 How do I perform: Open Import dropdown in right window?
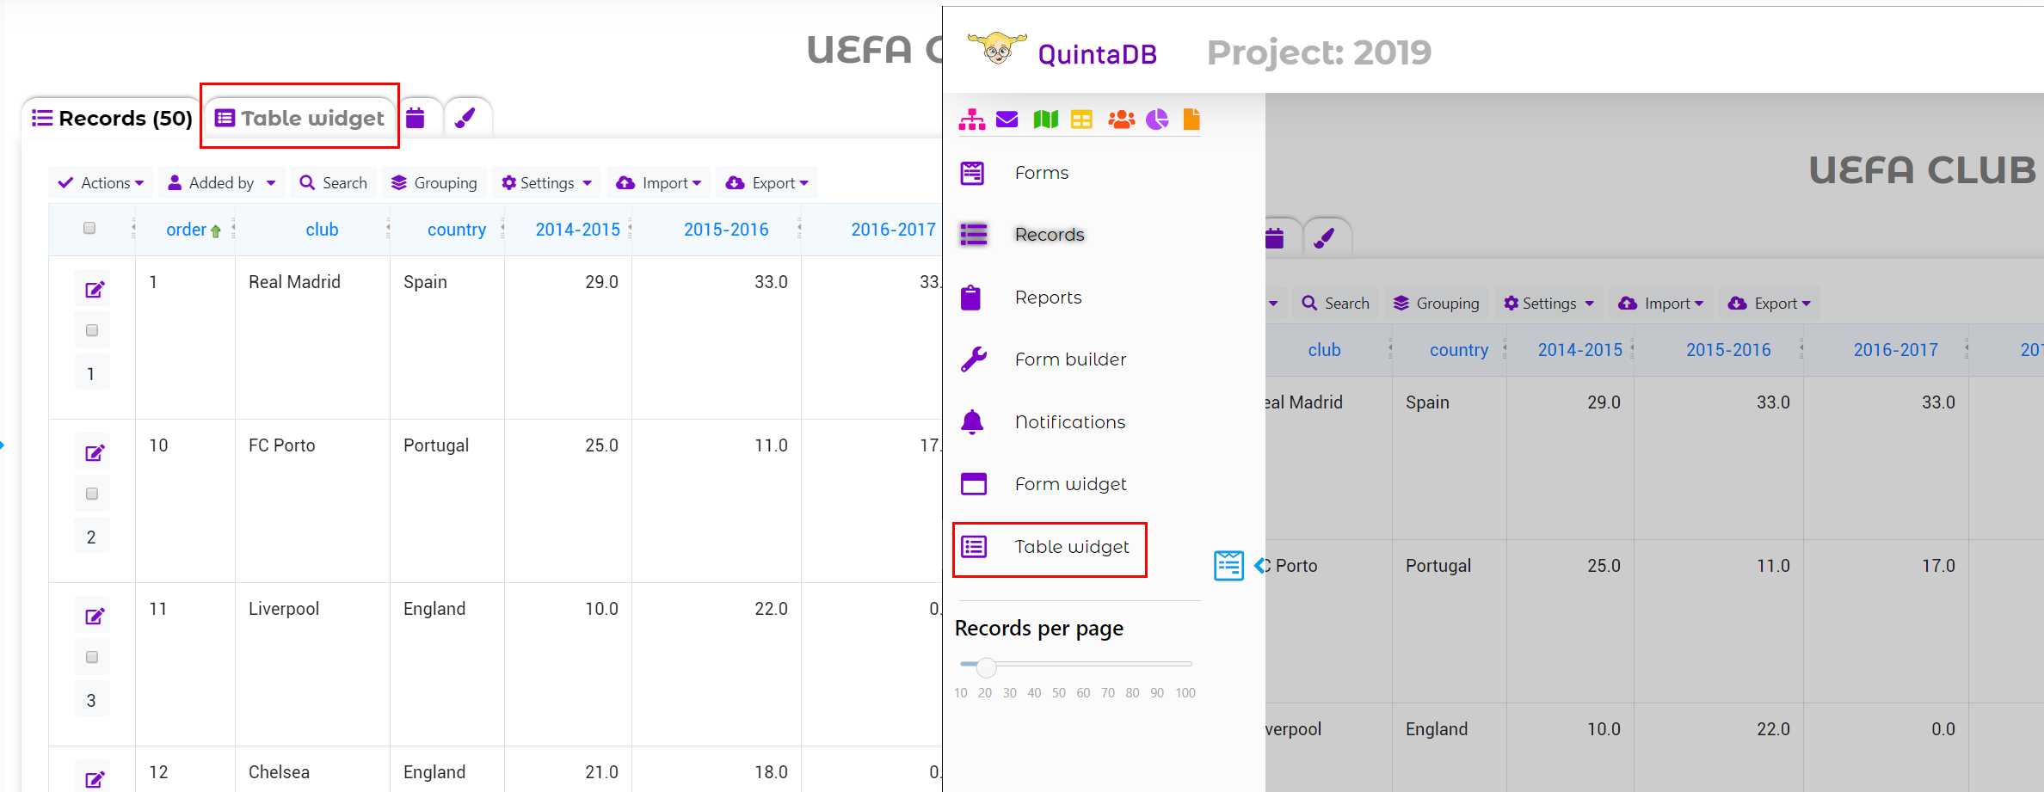[1661, 303]
